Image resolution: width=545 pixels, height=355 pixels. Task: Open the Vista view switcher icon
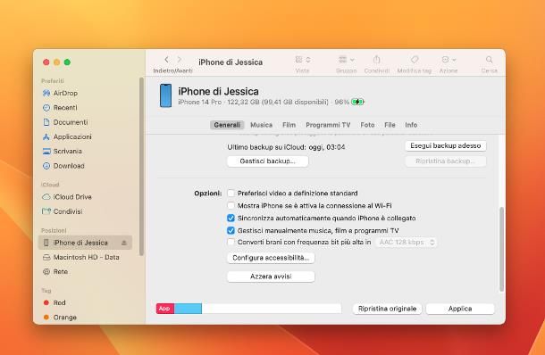pyautogui.click(x=302, y=60)
